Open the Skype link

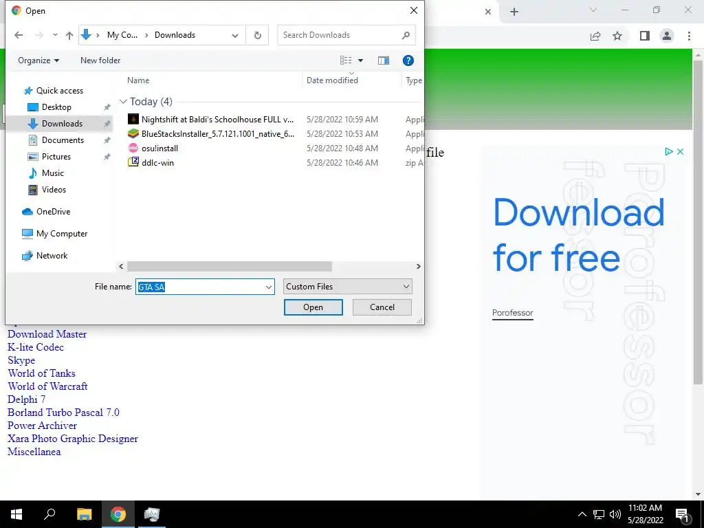tap(21, 360)
